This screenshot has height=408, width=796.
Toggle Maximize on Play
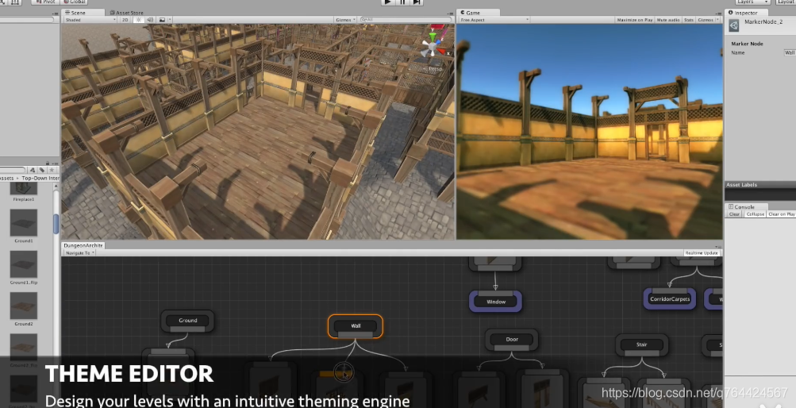pyautogui.click(x=635, y=20)
